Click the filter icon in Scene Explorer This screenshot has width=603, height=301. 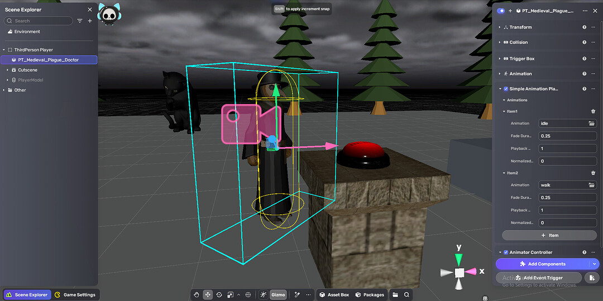click(80, 21)
